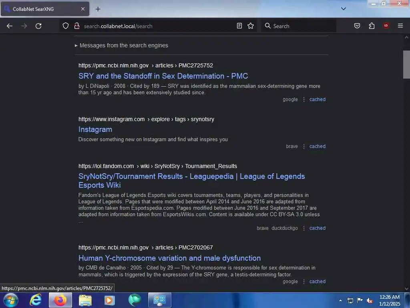Open SRY and the Standoff result link

tap(163, 76)
